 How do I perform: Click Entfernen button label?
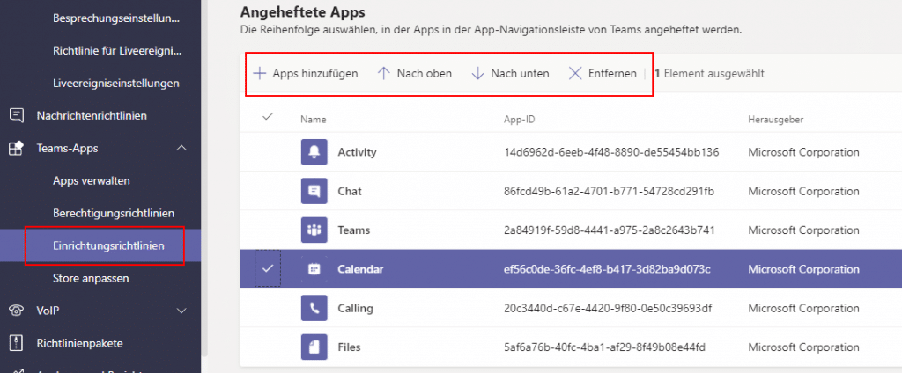(x=613, y=74)
